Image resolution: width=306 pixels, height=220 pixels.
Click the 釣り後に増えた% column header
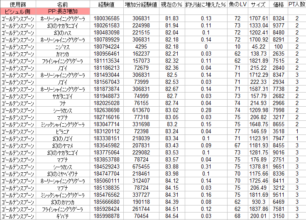coord(206,4)
